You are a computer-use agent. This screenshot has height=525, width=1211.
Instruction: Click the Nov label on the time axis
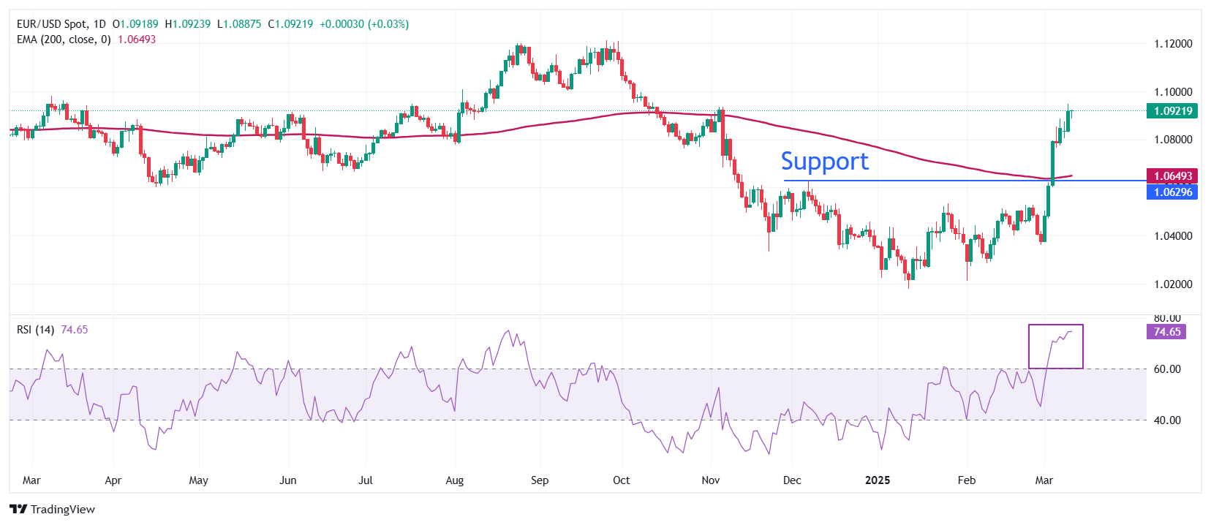tap(711, 480)
